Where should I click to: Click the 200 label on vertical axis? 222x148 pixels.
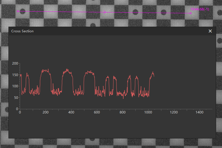15,63
